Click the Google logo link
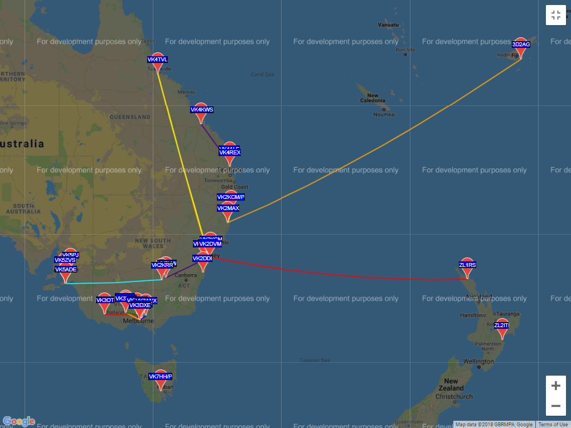Viewport: 571px width, 428px height. coord(19,421)
